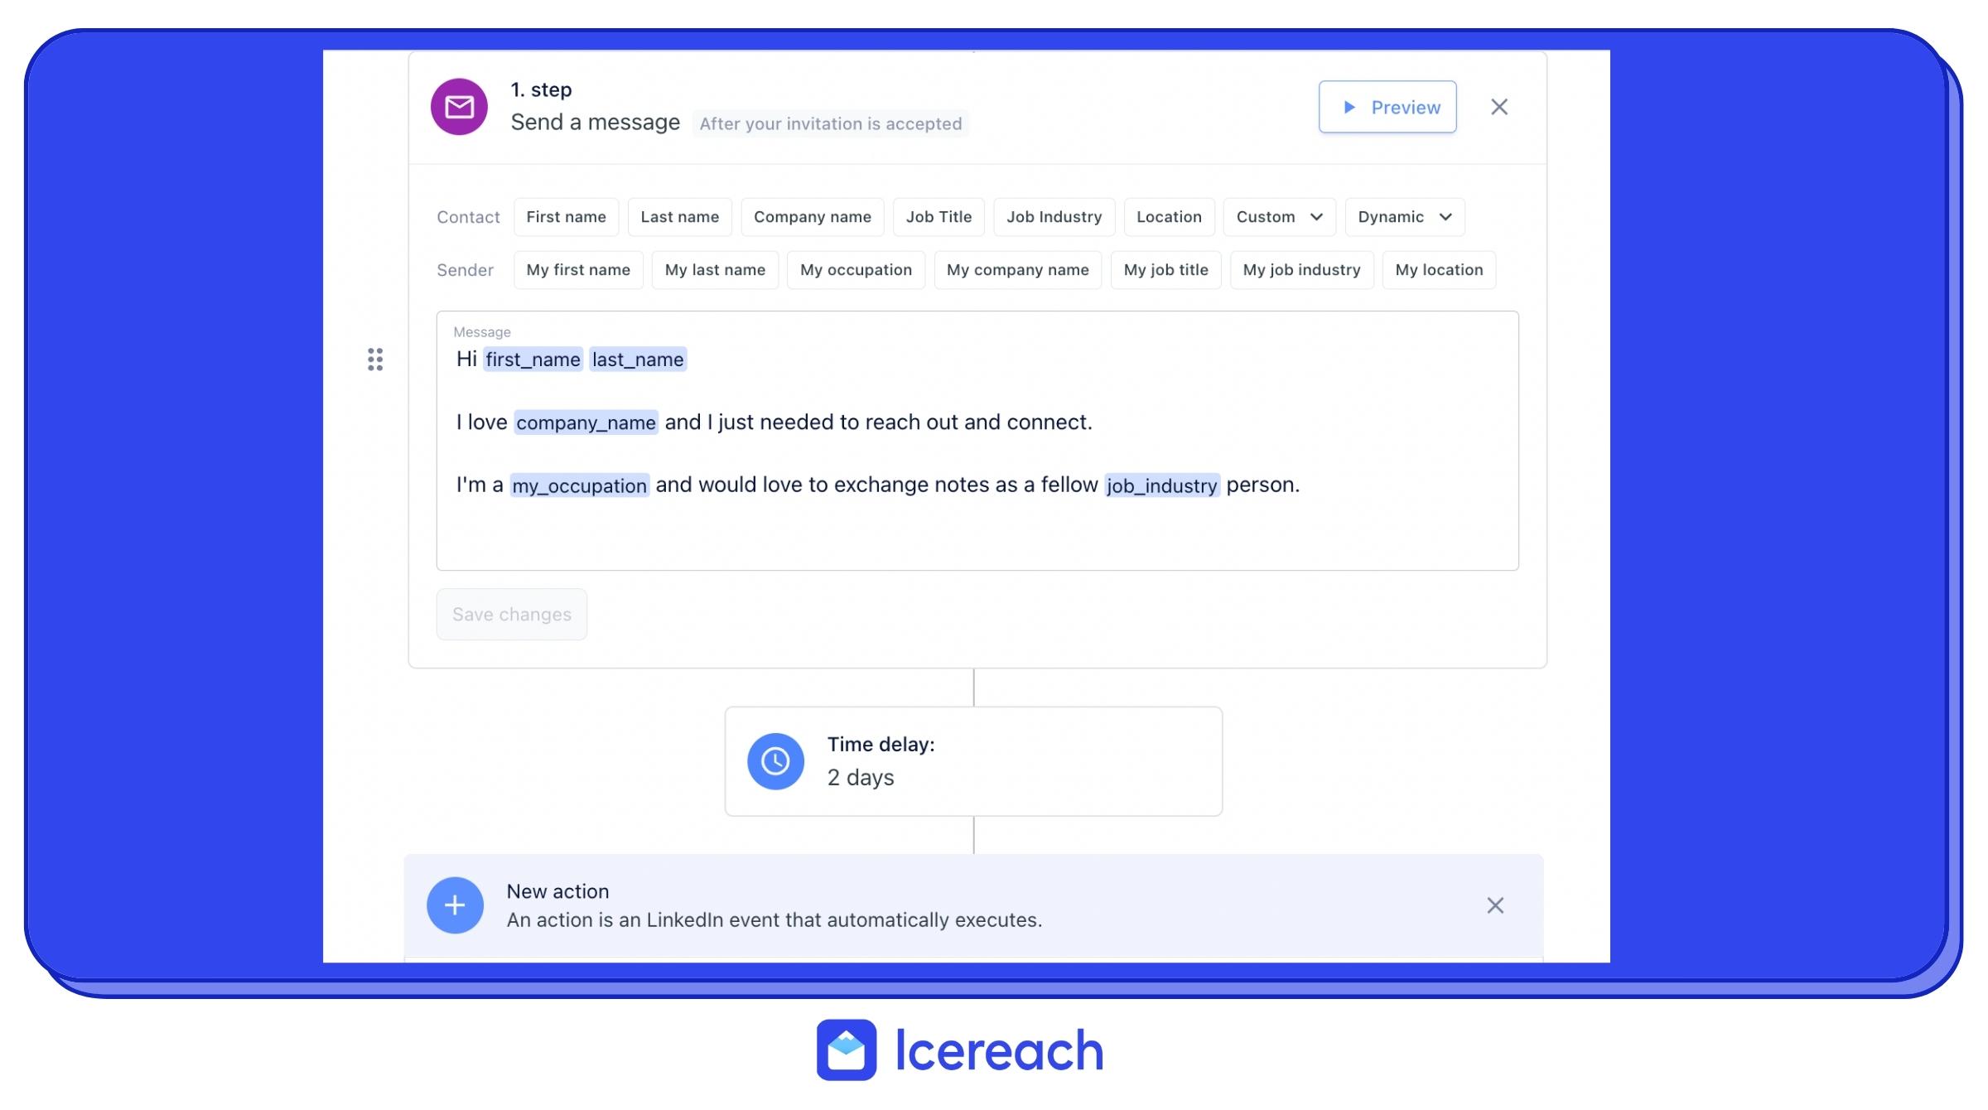Click the Save changes button

pos(512,615)
